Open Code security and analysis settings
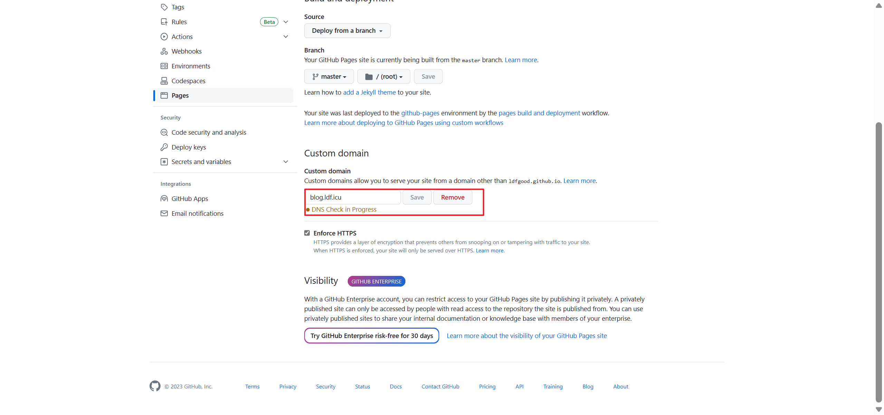Screen dimensions: 884x415 (225, 132)
